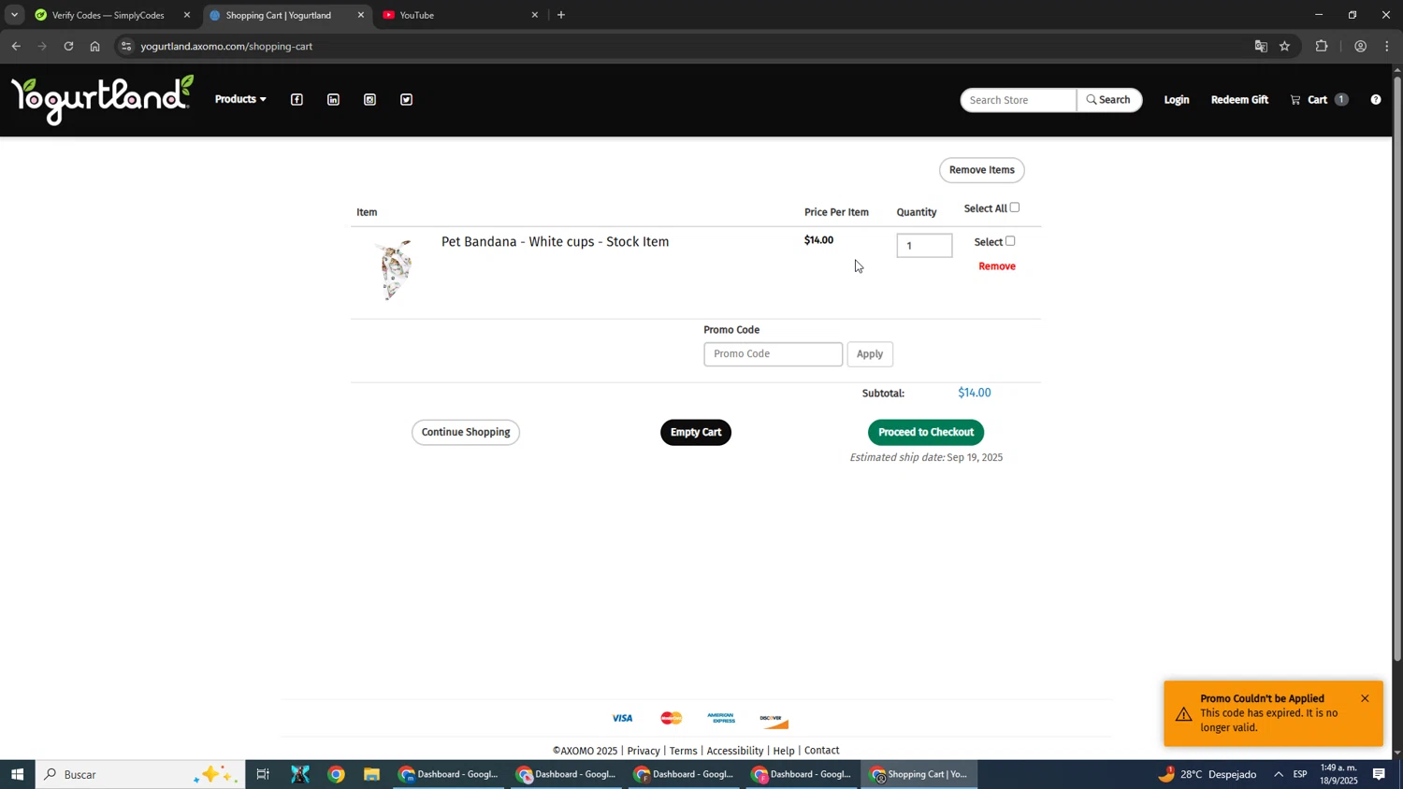This screenshot has width=1403, height=789.
Task: Focus the Promo Code input
Action: [774, 354]
